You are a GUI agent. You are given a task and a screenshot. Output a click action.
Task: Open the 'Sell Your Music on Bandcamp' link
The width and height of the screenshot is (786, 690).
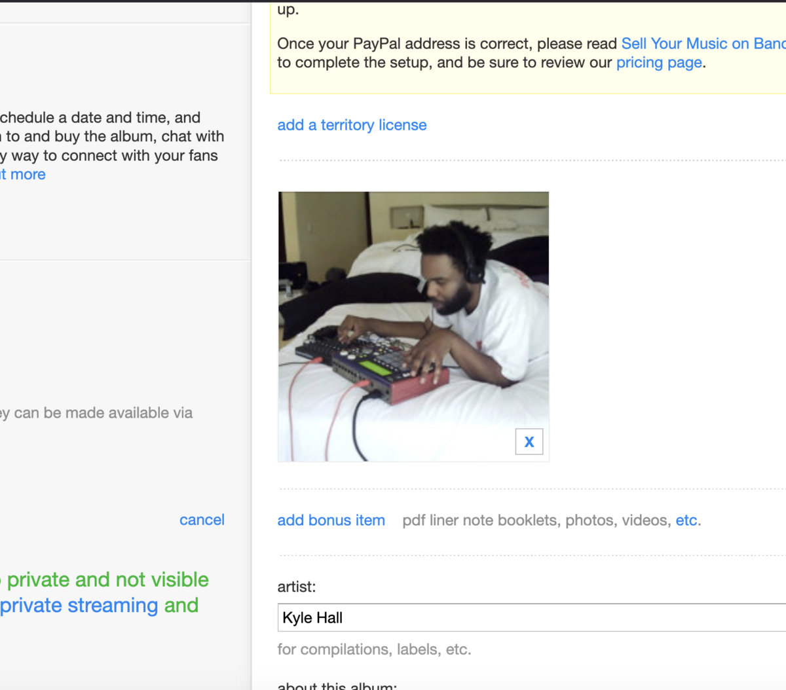(703, 44)
